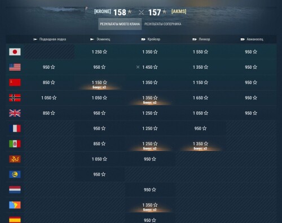The image size is (282, 223).
Task: Click the Soviet flag icon
Action: pyautogui.click(x=15, y=82)
